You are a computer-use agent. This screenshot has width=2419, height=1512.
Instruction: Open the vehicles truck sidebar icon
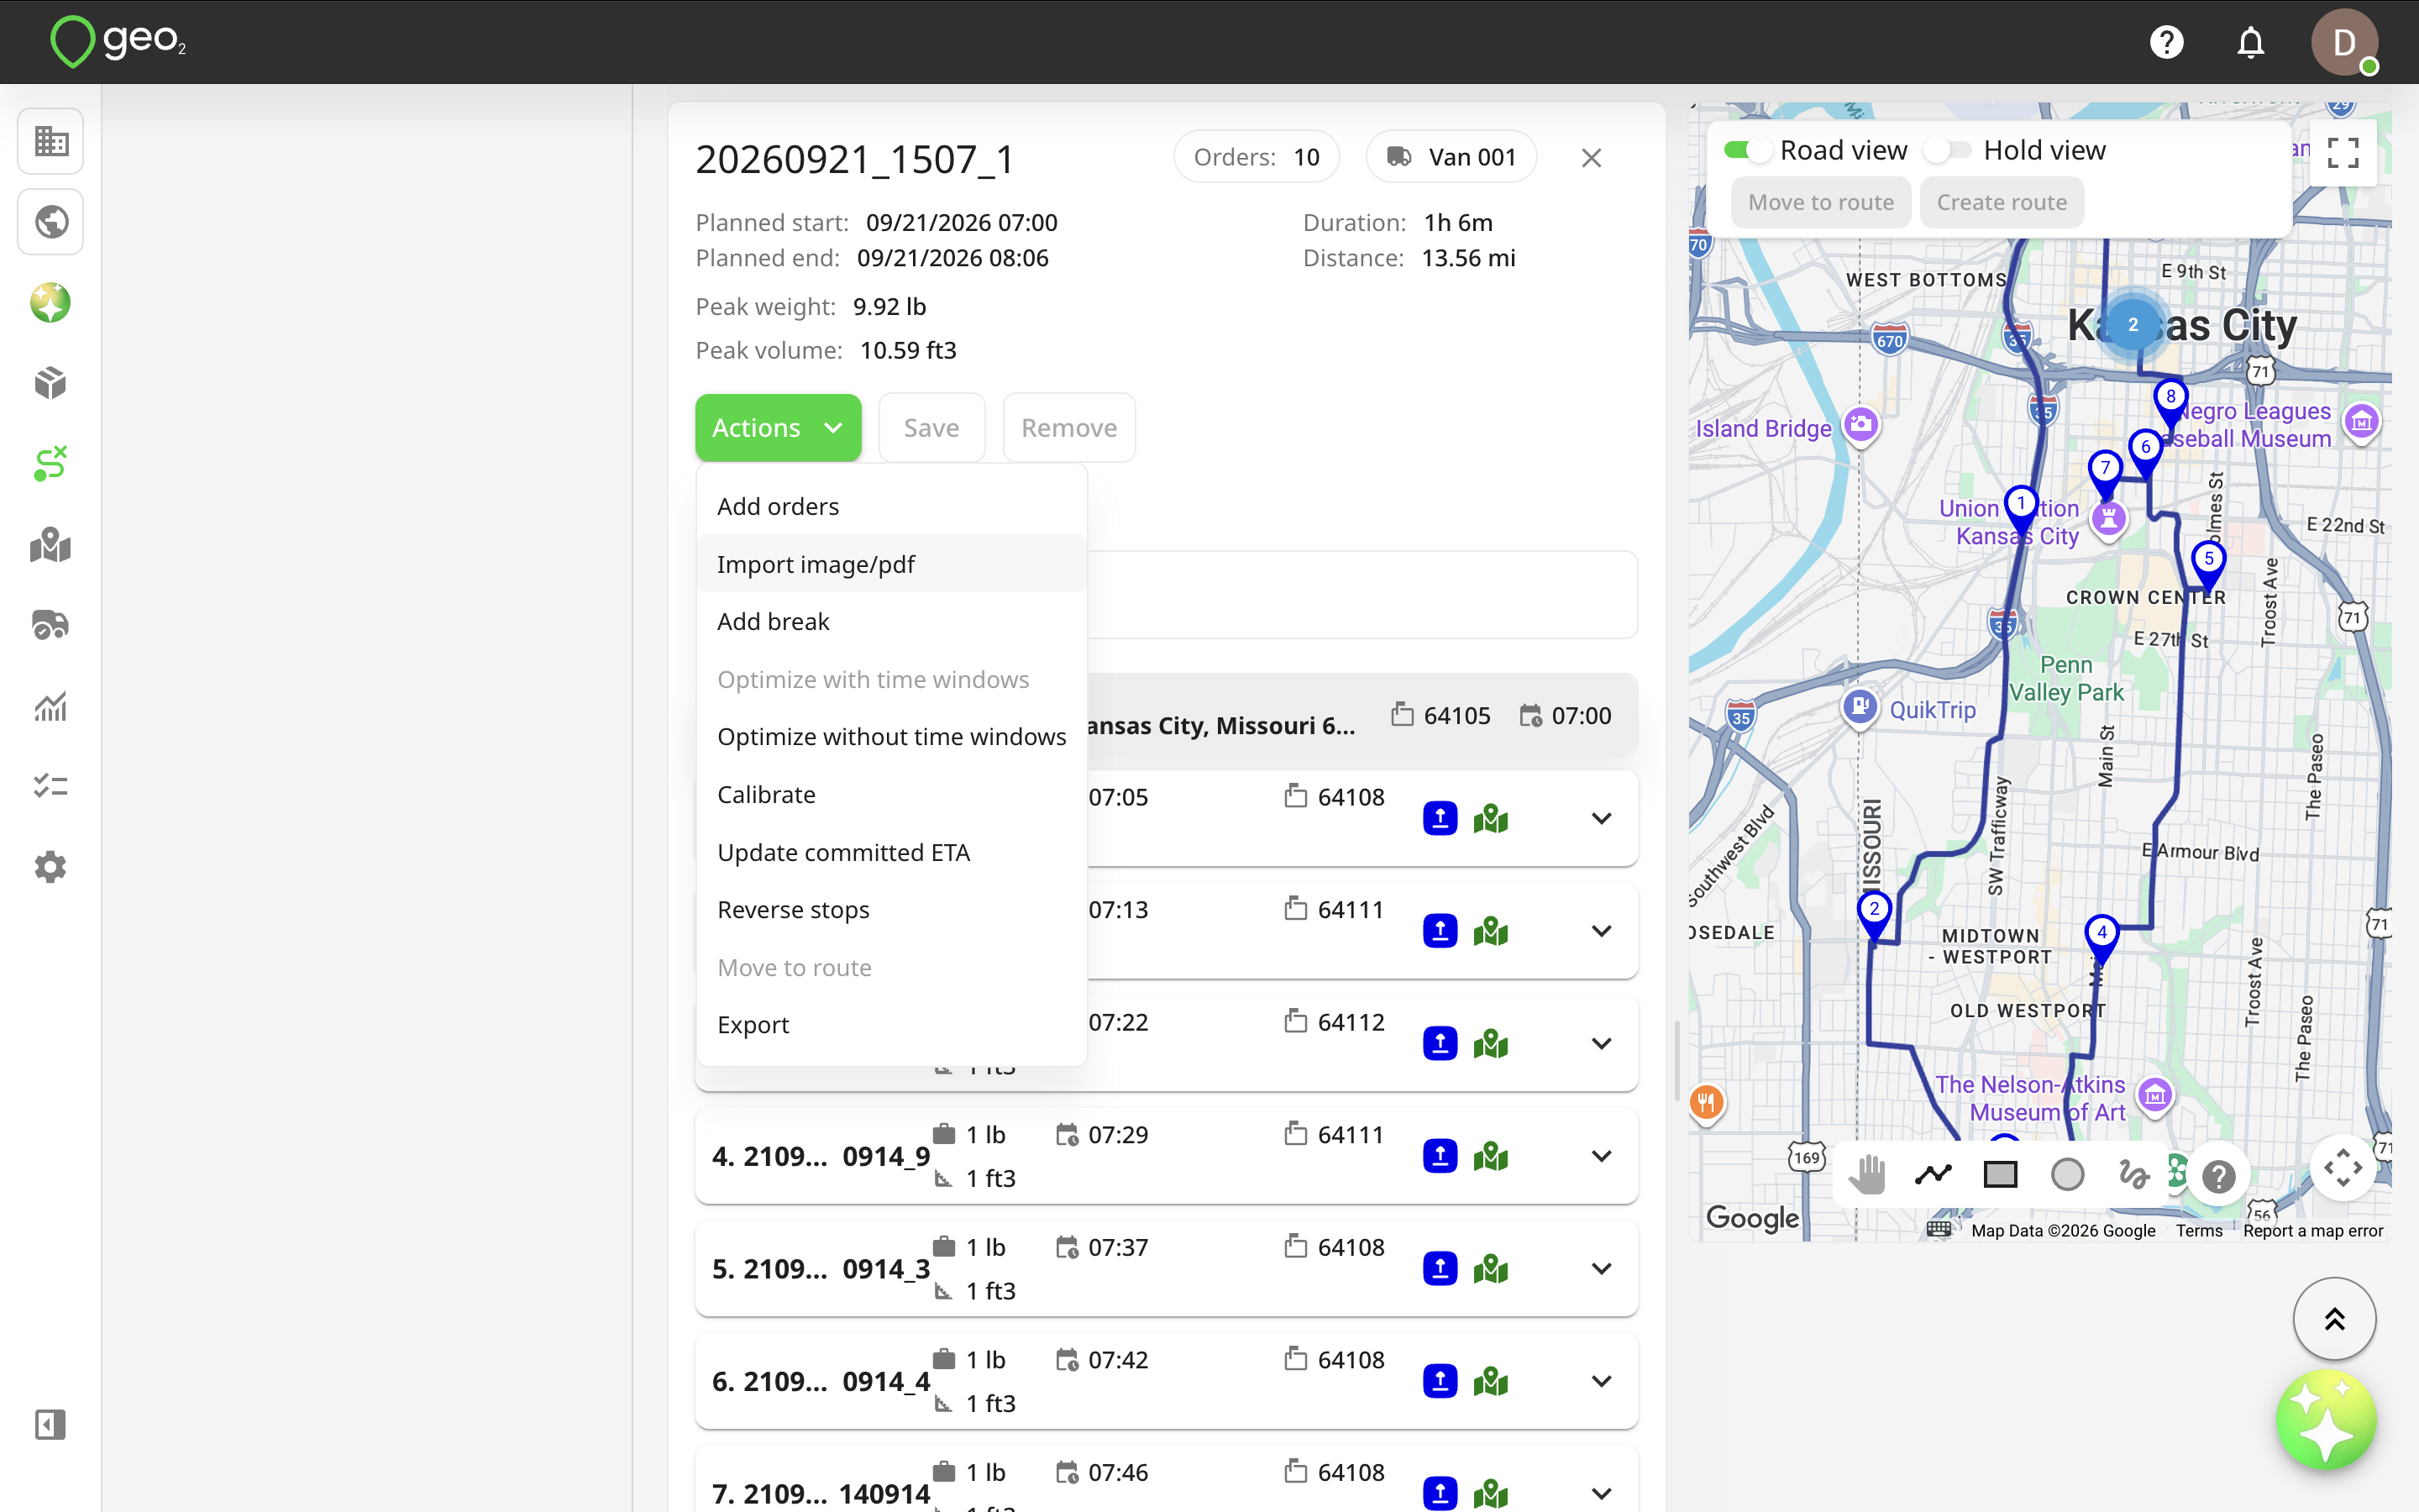pos(50,626)
